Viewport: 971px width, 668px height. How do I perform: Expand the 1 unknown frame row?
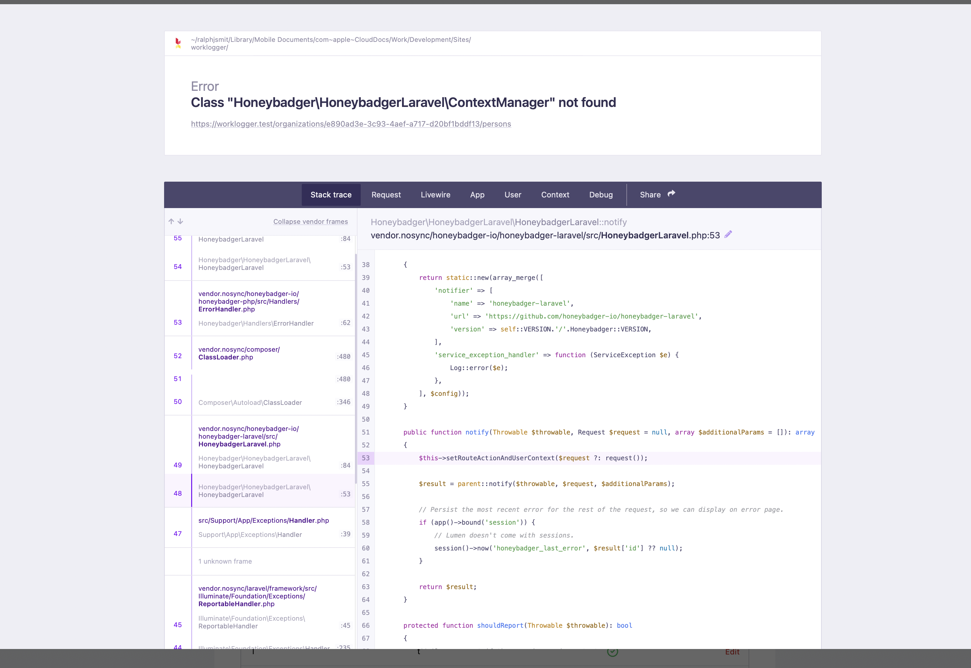(x=225, y=561)
